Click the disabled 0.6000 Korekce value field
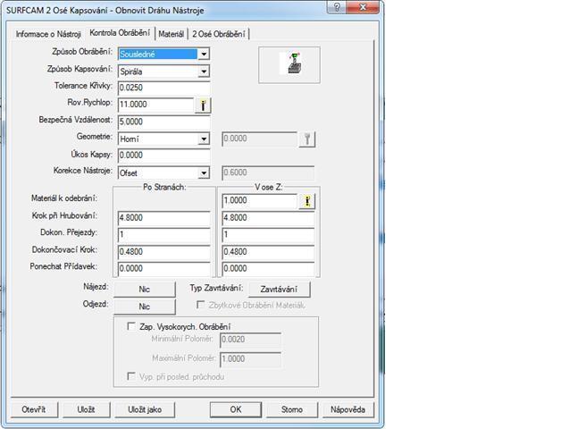The image size is (569, 429). coord(268,172)
